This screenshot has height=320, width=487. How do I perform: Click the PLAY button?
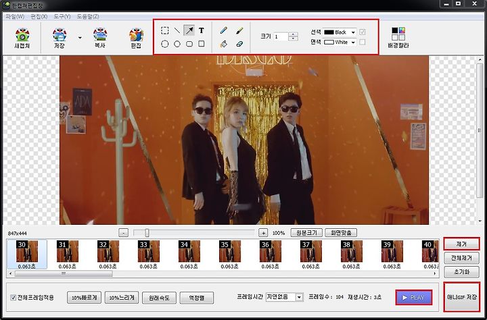tap(414, 297)
